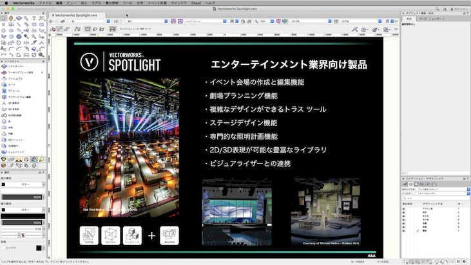Select the Rounded Rectangle tool

[41, 24]
